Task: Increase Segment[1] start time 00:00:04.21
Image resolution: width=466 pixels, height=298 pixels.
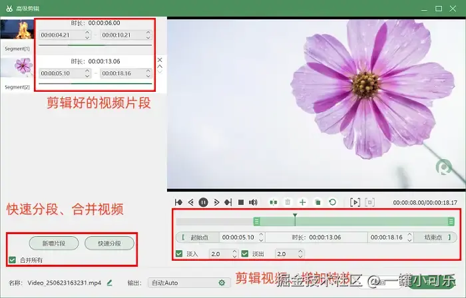Action: [x=87, y=33]
